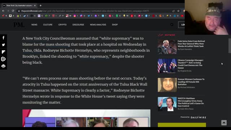Open thumbnail of Matthew McConaughey story
The image size is (231, 130).
click(167, 104)
